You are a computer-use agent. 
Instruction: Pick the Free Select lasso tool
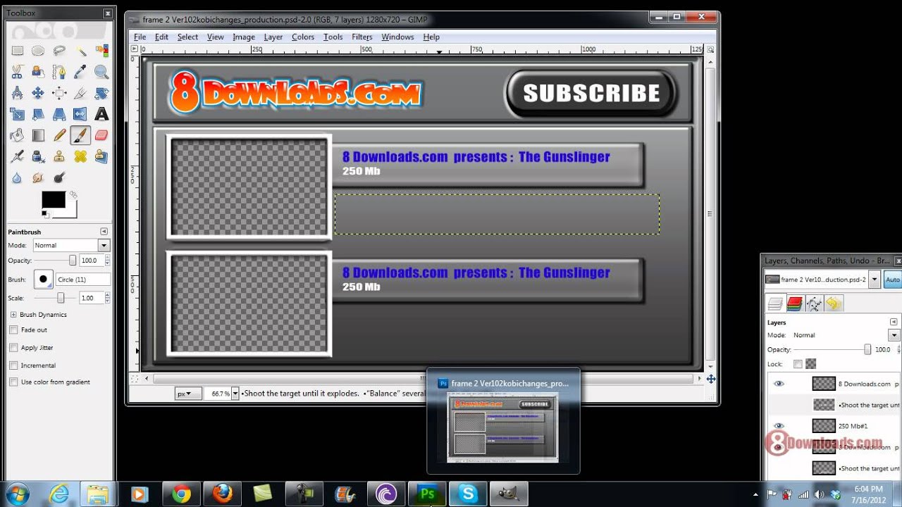(x=59, y=51)
